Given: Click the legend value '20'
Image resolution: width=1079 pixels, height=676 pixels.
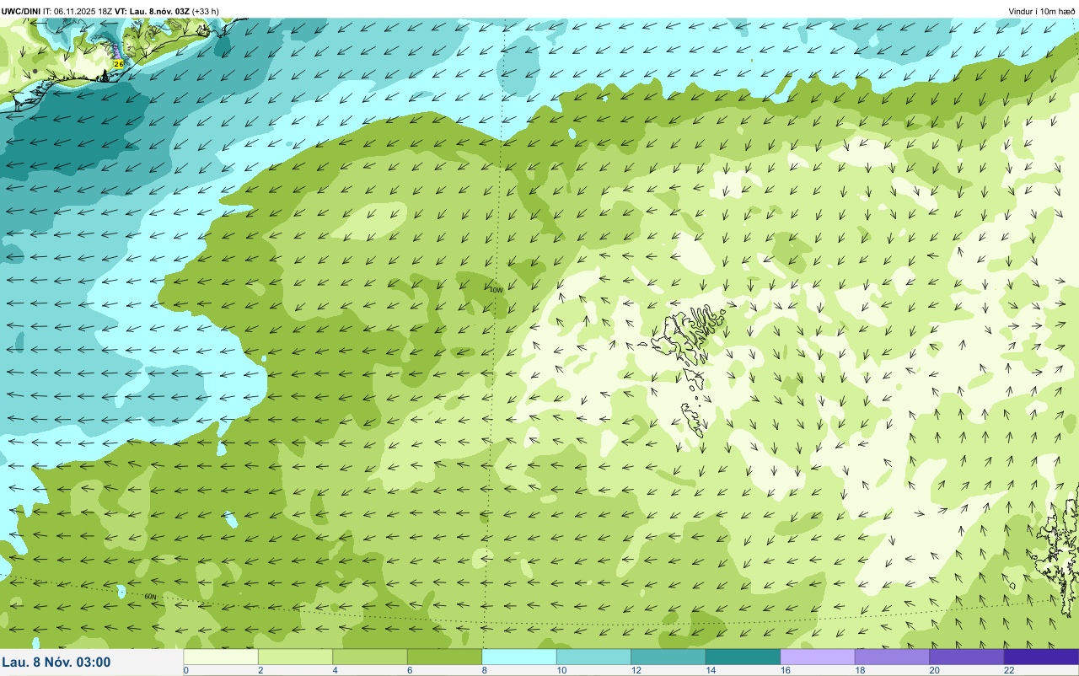Looking at the screenshot, I should point(934,670).
